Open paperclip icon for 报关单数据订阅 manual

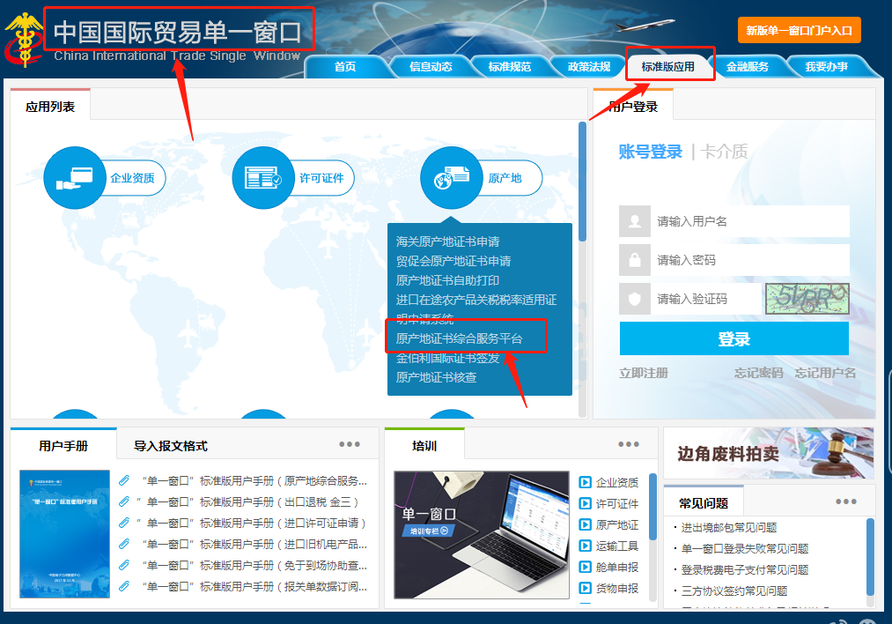pyautogui.click(x=124, y=586)
